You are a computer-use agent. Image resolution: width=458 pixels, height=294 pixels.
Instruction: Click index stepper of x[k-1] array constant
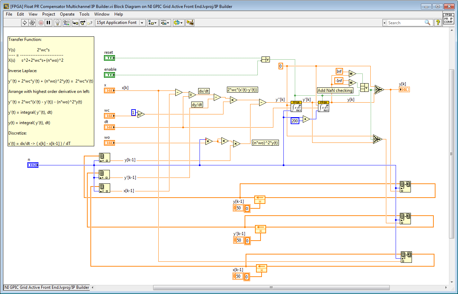(x=235, y=276)
